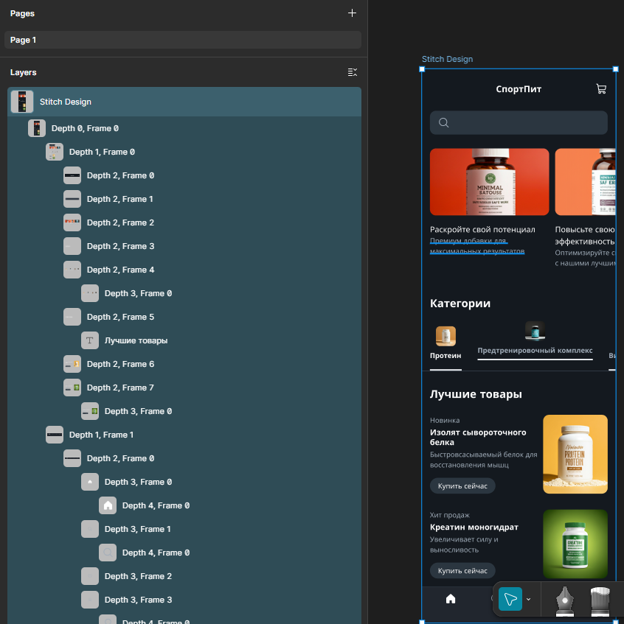624x624 pixels.
Task: Click the orange banner image with brown bottle
Action: pos(586,182)
